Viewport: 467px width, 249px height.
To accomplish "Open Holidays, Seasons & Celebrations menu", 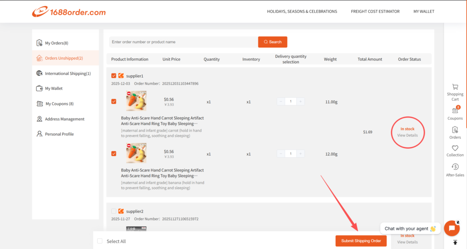I will pos(302,11).
